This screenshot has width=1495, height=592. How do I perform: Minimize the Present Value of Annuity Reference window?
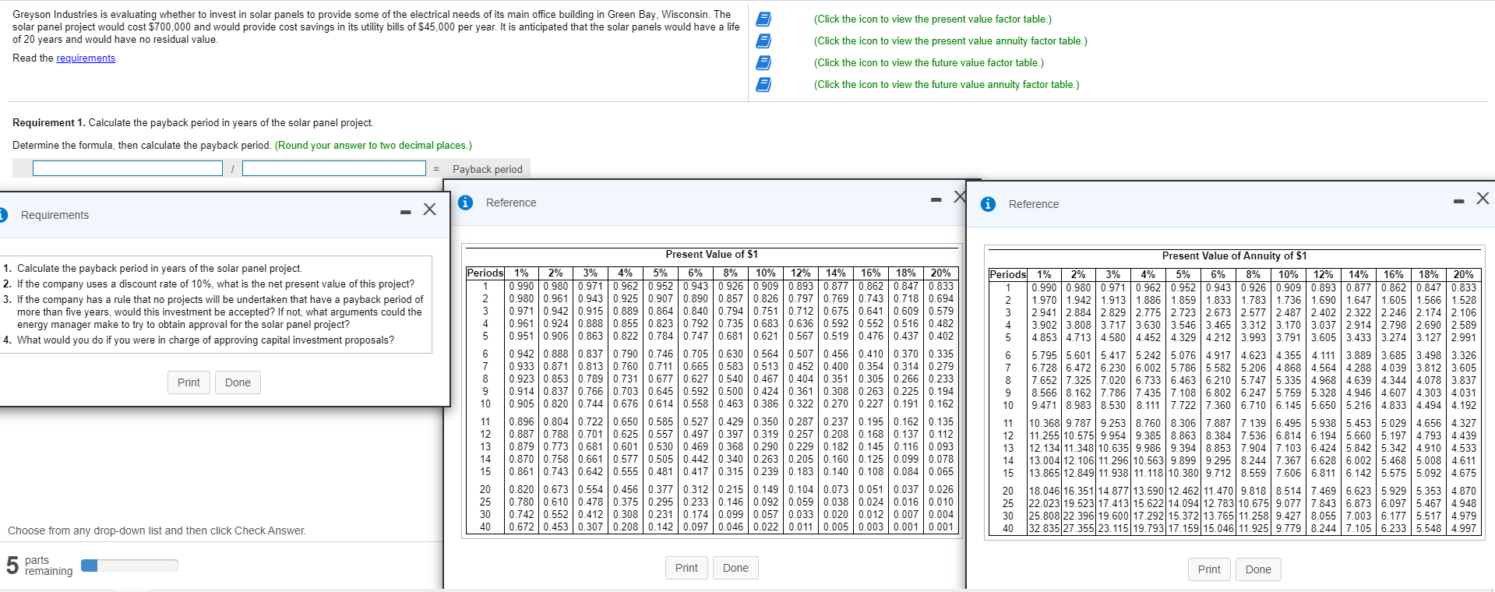tap(1458, 202)
